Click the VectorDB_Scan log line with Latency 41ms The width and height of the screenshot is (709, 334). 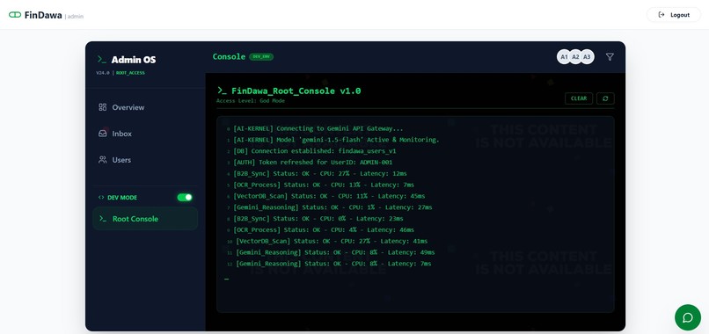tap(332, 242)
